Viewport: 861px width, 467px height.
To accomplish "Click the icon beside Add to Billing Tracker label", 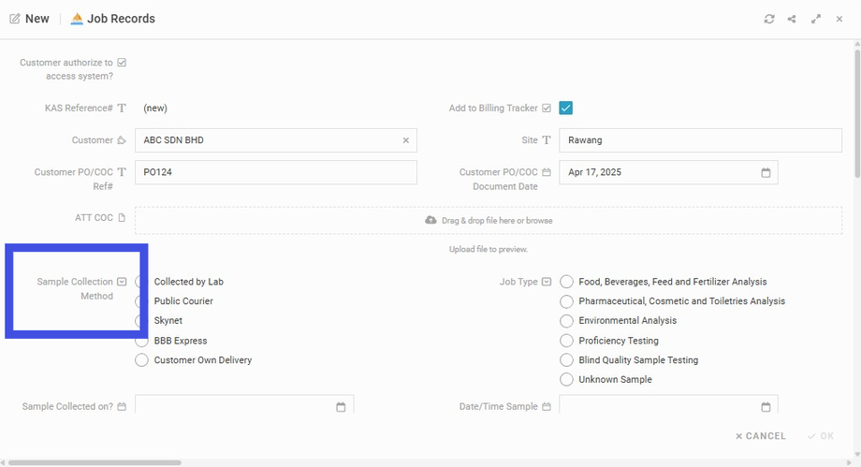I will pos(547,109).
